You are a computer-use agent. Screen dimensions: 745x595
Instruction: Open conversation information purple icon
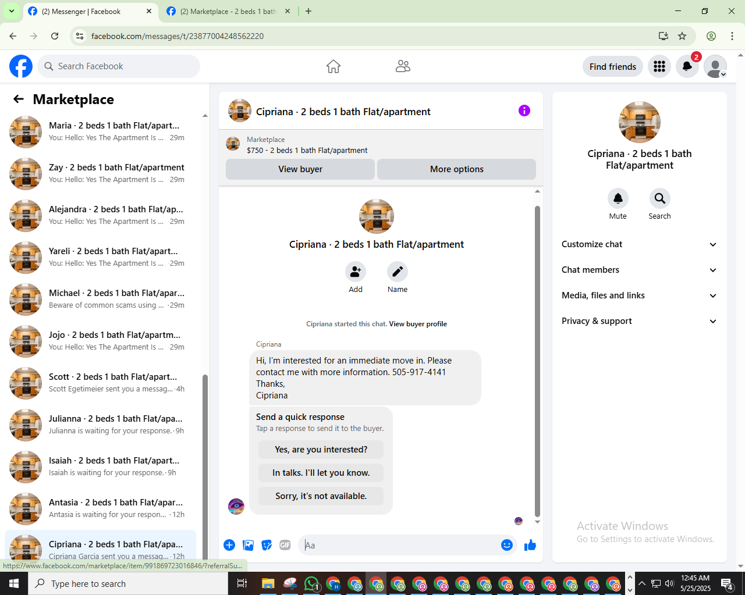pos(524,111)
